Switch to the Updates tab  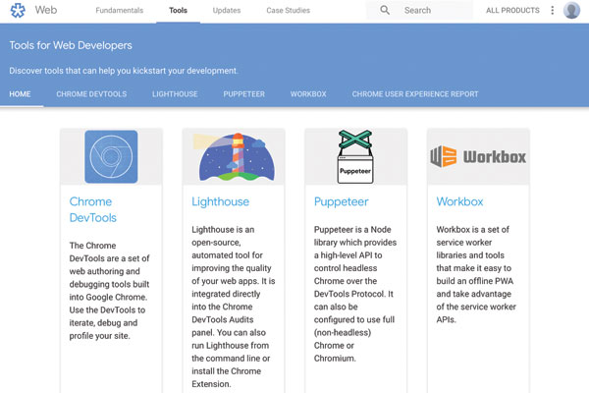226,11
